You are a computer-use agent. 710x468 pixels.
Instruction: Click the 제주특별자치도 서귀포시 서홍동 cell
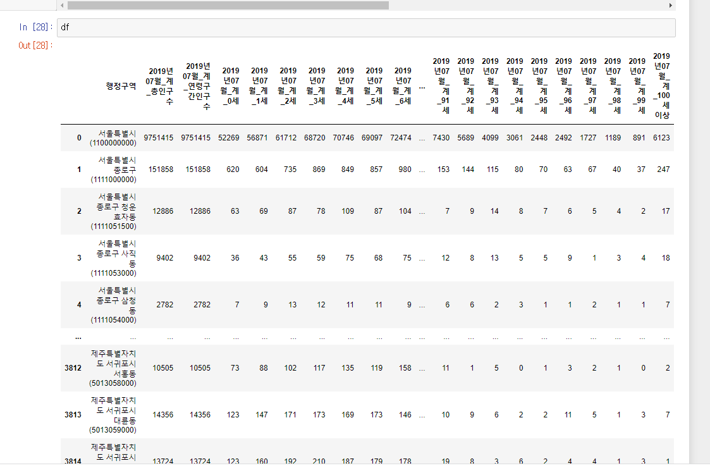tap(113, 368)
